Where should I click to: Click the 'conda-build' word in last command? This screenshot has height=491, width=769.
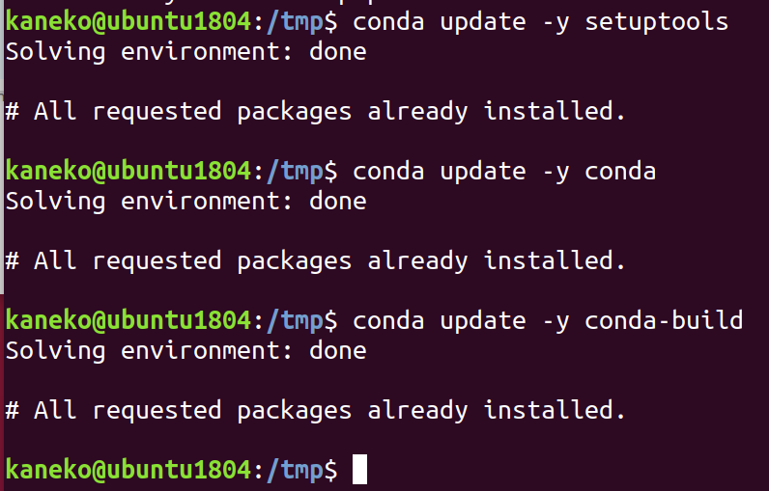[664, 320]
